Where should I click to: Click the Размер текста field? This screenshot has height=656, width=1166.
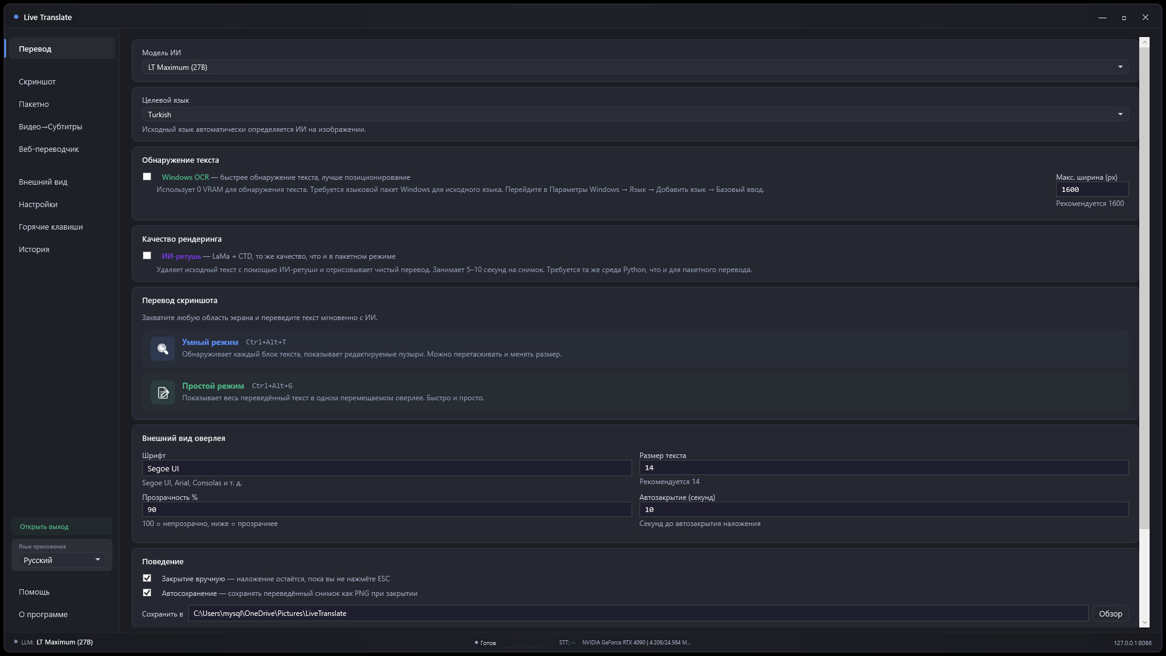pyautogui.click(x=884, y=468)
